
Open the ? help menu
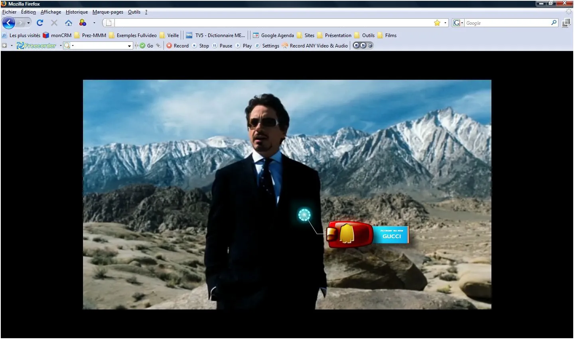coord(146,12)
